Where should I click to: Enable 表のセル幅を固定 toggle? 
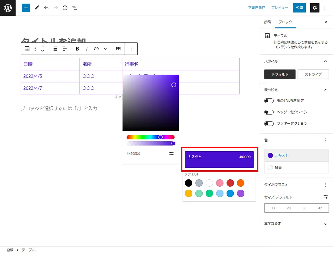[269, 101]
